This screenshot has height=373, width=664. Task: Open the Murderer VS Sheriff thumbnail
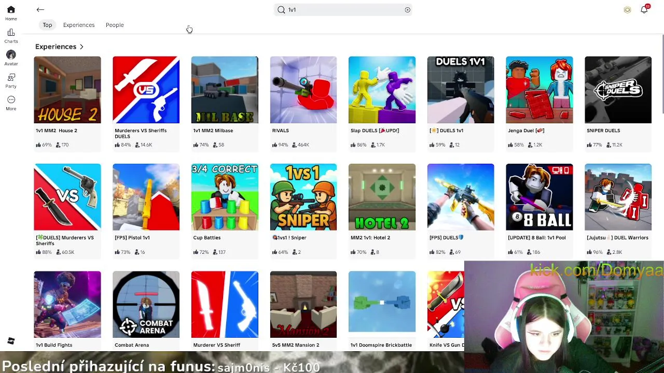pyautogui.click(x=225, y=304)
